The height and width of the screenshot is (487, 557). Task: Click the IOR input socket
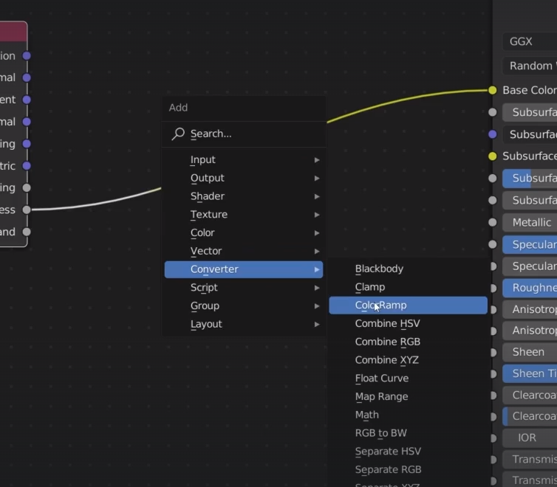[x=493, y=438]
